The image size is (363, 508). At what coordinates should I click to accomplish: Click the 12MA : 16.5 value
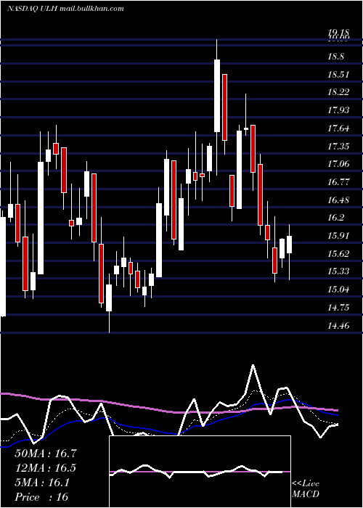pyautogui.click(x=46, y=468)
